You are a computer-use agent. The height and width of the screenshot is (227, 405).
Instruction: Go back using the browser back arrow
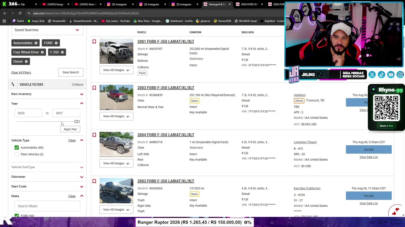(x=5, y=13)
